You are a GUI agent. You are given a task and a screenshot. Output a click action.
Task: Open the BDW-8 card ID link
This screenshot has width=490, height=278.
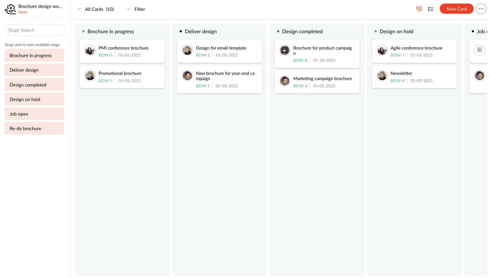pyautogui.click(x=300, y=60)
